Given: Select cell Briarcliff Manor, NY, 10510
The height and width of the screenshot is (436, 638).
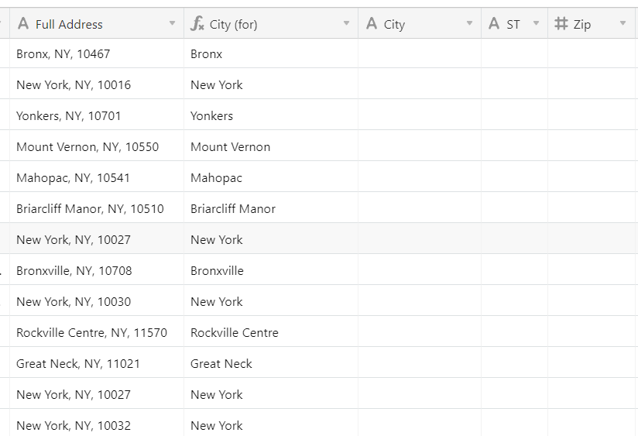Looking at the screenshot, I should pos(97,208).
